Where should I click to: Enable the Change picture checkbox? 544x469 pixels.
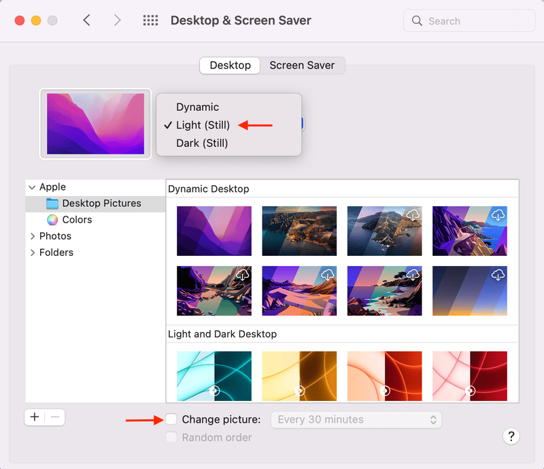coord(171,419)
